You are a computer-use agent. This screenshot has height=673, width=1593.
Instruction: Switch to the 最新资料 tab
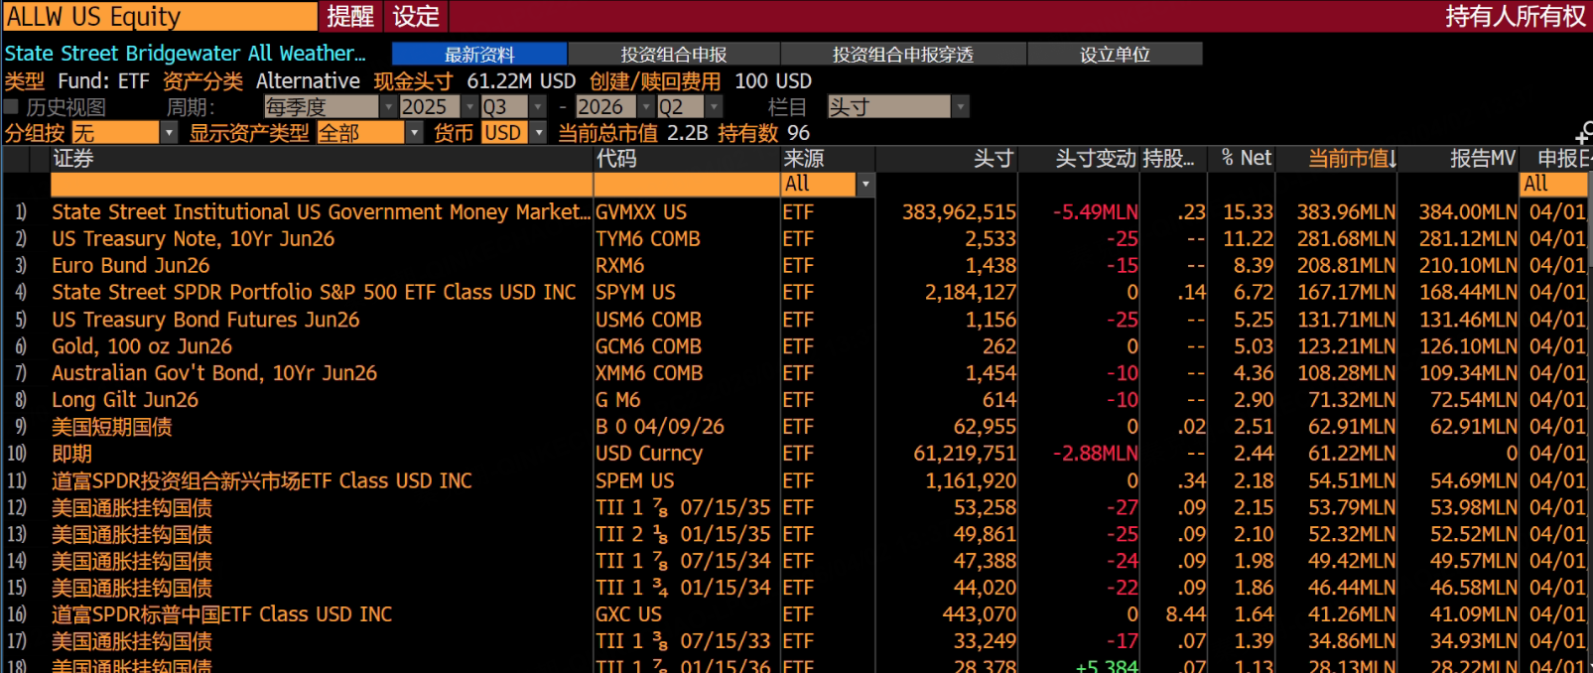tap(479, 54)
